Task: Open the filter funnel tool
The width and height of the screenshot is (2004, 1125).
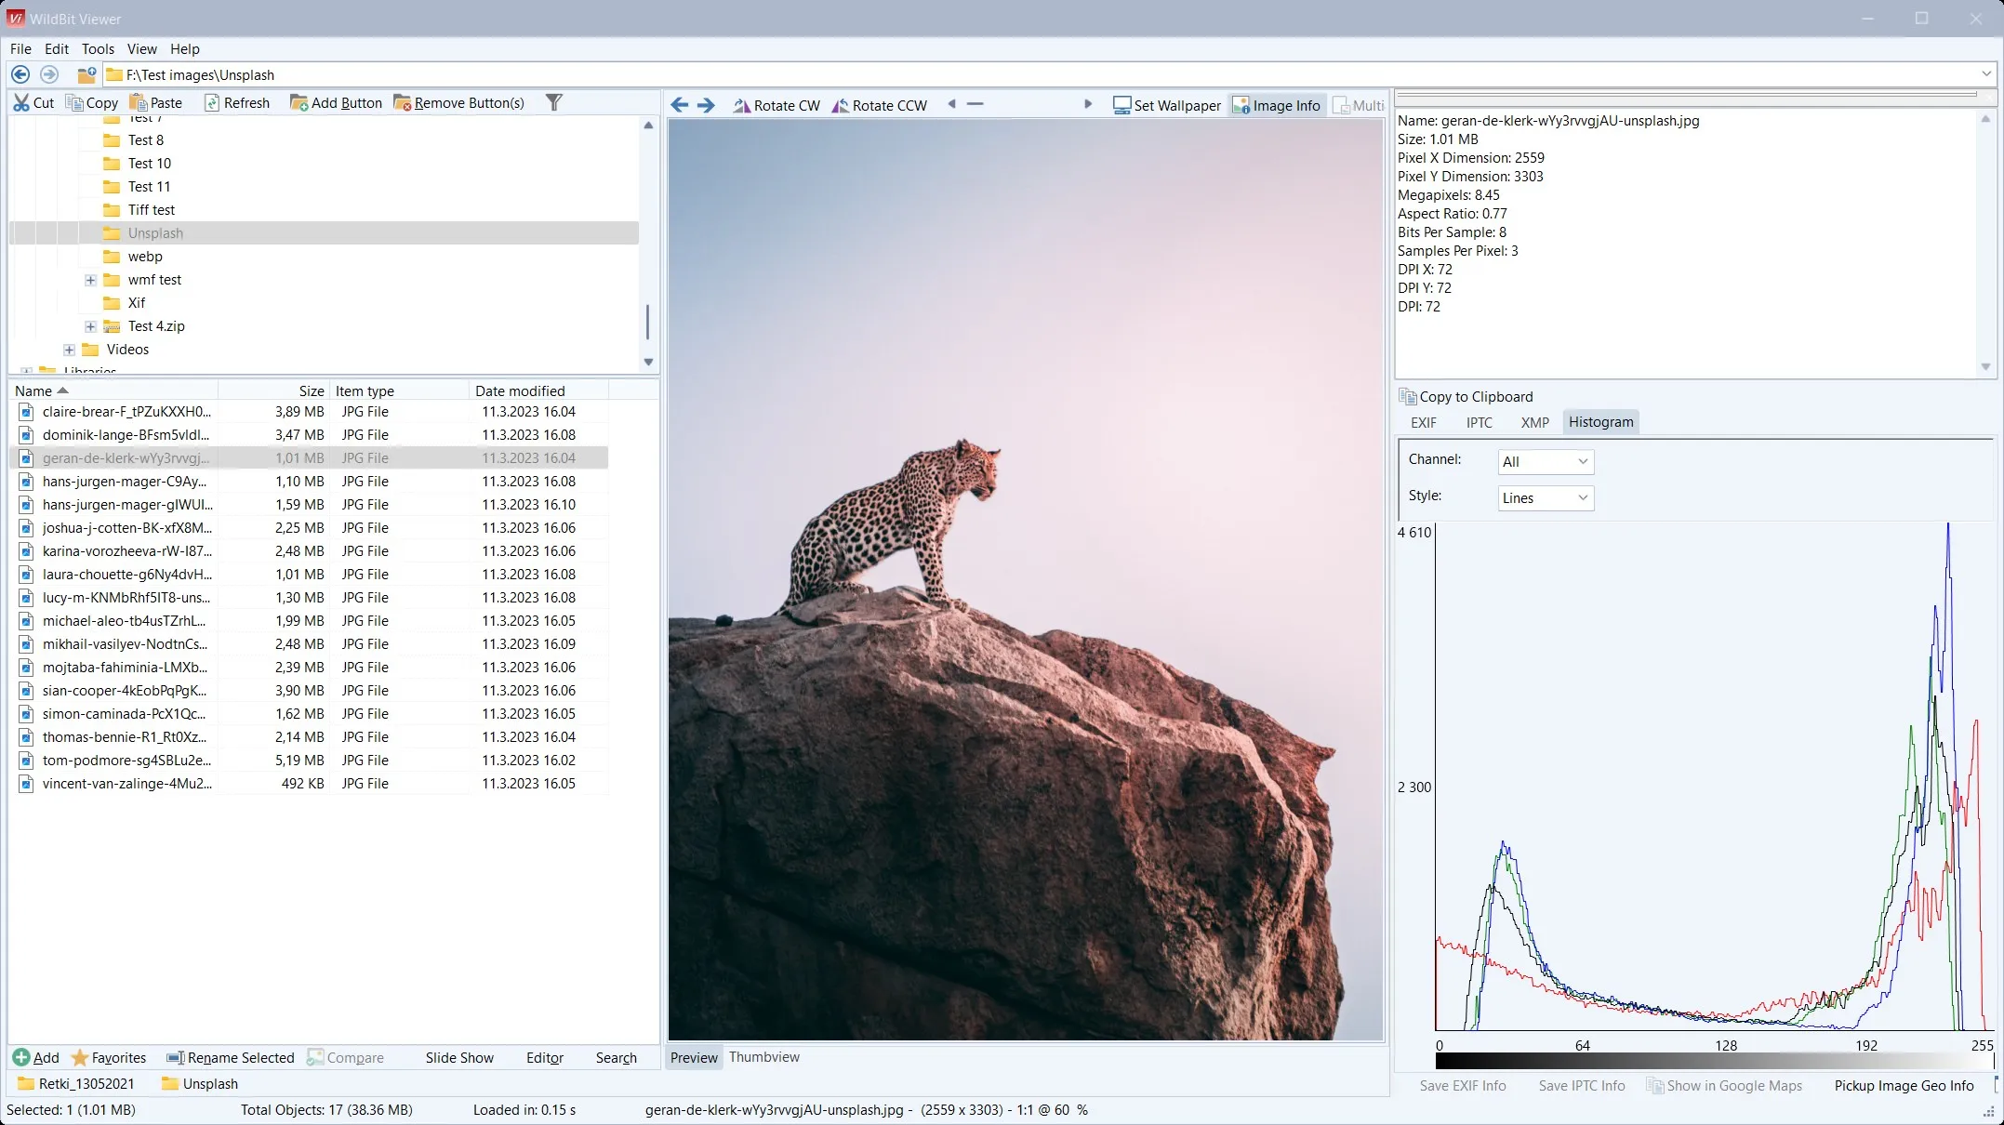Action: pos(553,102)
